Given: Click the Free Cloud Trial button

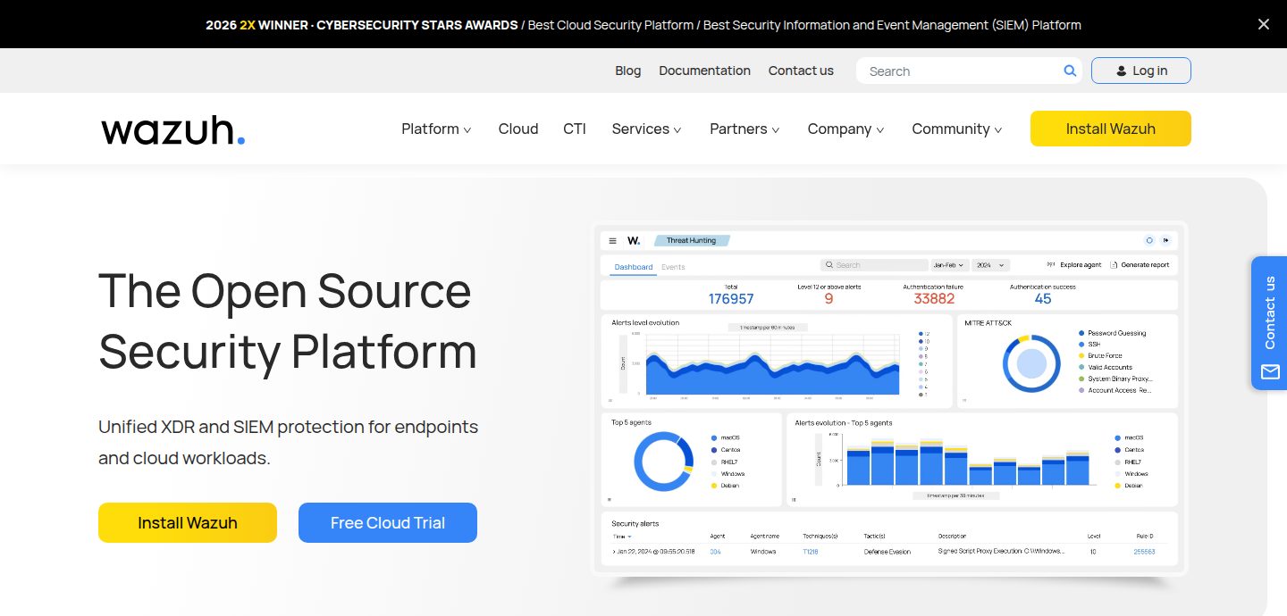Looking at the screenshot, I should pyautogui.click(x=388, y=522).
